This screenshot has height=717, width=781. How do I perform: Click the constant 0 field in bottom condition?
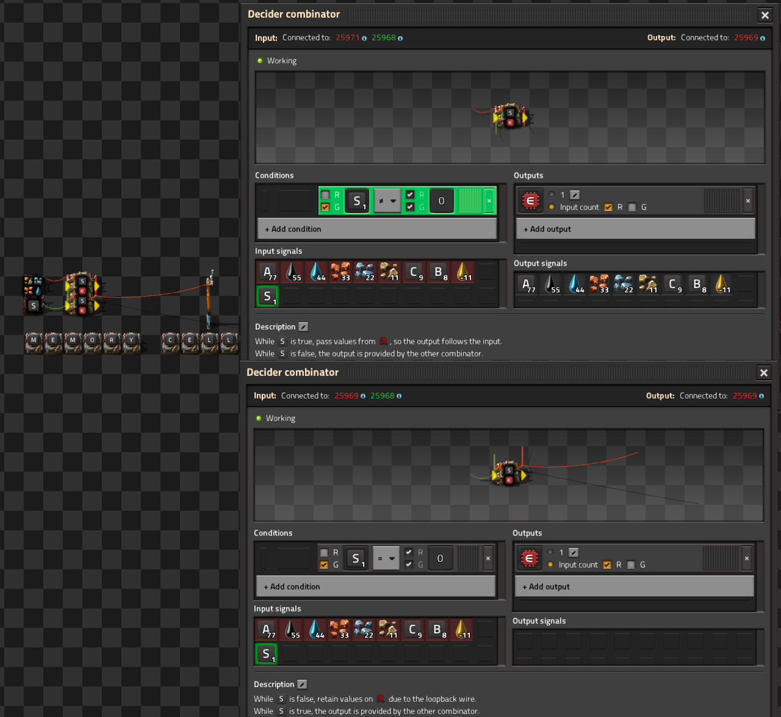pyautogui.click(x=441, y=558)
